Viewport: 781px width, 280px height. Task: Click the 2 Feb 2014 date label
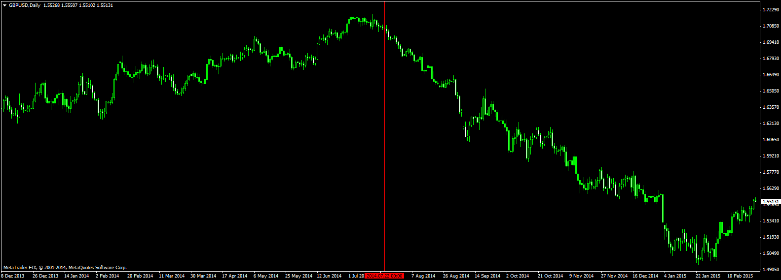tap(108, 276)
